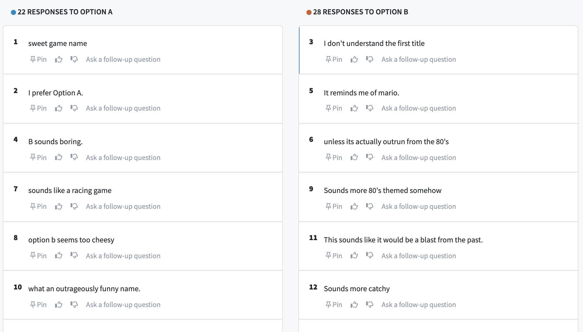Ask follow-up on 'I don't understand the first title'
The width and height of the screenshot is (583, 332).
[419, 59]
